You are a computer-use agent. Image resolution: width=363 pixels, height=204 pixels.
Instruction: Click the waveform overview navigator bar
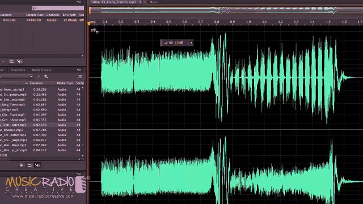pos(226,10)
